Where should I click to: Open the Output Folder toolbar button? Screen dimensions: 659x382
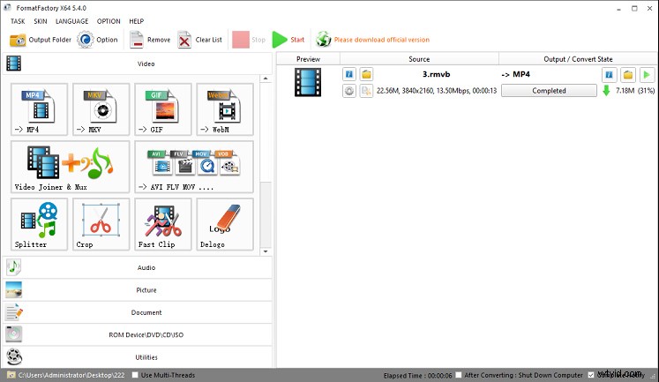(41, 40)
